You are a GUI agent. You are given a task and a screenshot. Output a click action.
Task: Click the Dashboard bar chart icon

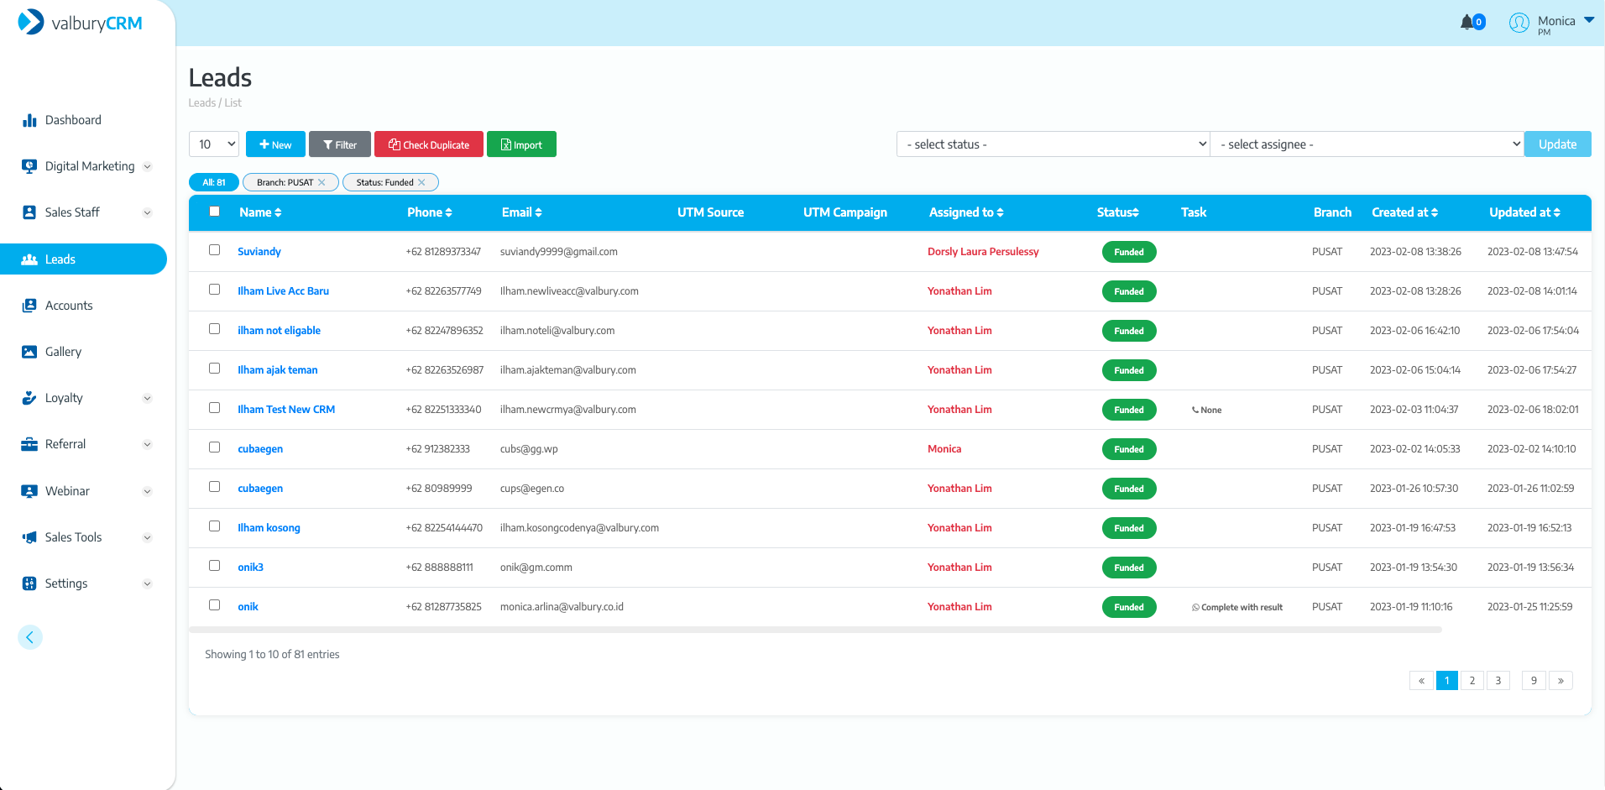coord(29,120)
